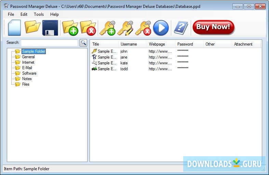Select the entry with username todd
269x175 pixels.
(124, 69)
